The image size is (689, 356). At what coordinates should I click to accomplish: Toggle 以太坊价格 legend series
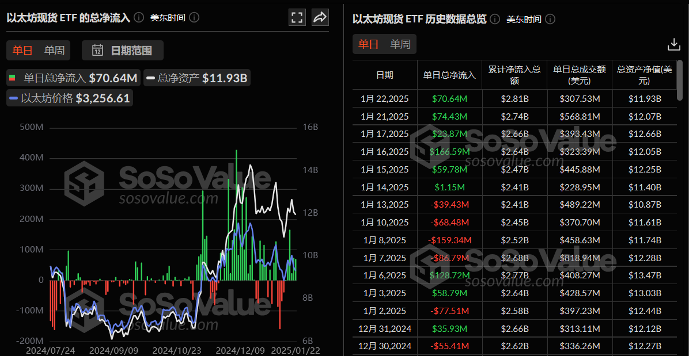point(70,98)
